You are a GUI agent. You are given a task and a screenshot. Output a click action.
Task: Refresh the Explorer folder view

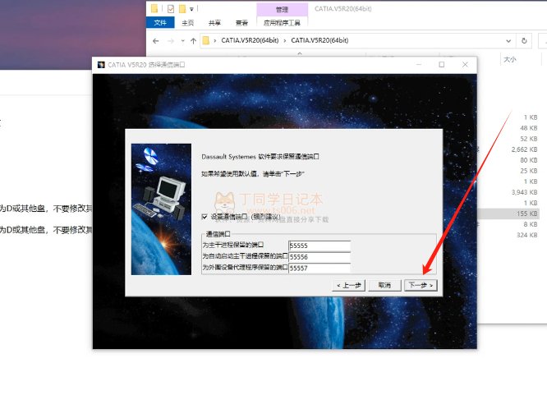(x=524, y=41)
